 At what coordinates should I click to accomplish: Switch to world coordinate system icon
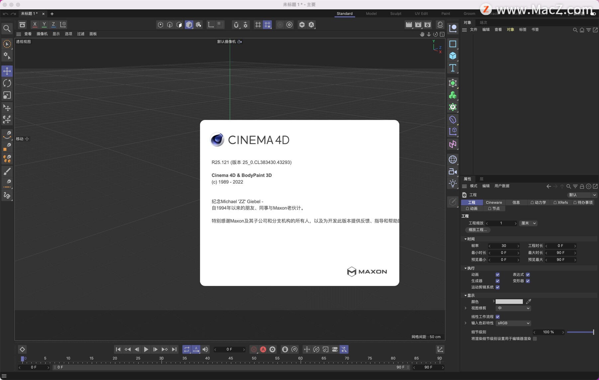pyautogui.click(x=63, y=25)
